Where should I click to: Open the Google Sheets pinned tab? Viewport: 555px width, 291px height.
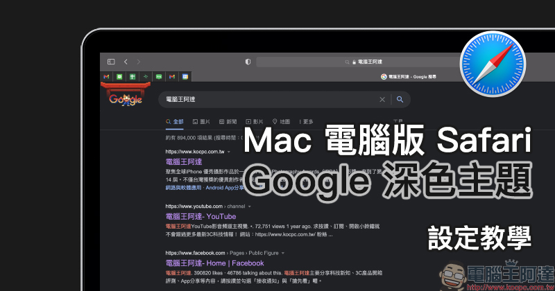coord(133,76)
